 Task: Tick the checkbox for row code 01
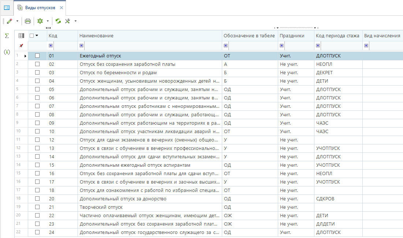(x=37, y=56)
